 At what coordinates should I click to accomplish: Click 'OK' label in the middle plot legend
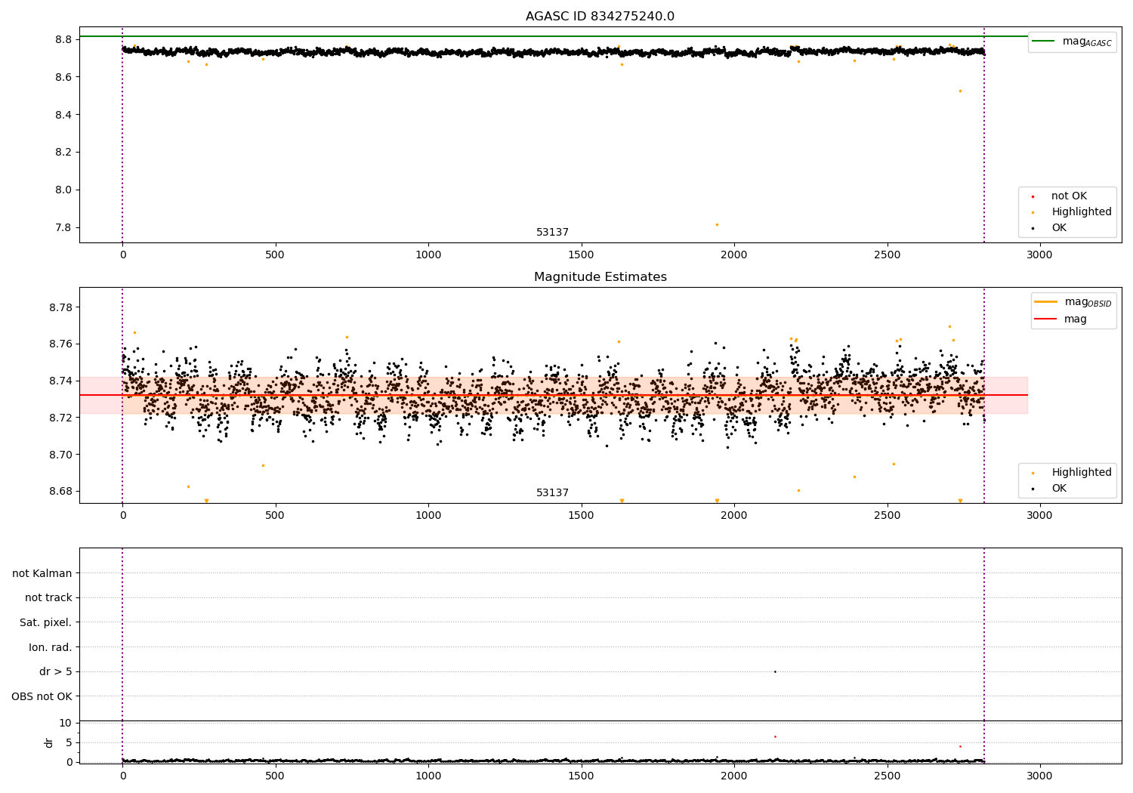pos(1059,489)
